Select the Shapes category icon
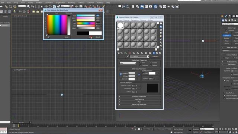The width and height of the screenshot is (238, 134). click(226, 20)
